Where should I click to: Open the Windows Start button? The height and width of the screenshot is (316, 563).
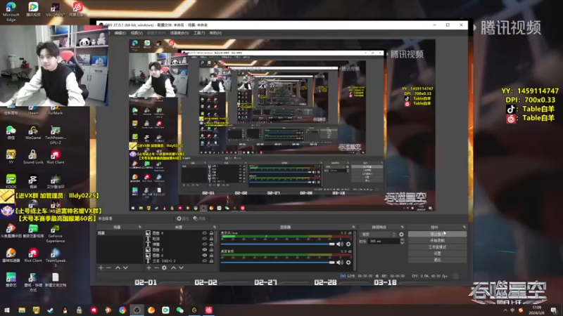[x=7, y=310]
